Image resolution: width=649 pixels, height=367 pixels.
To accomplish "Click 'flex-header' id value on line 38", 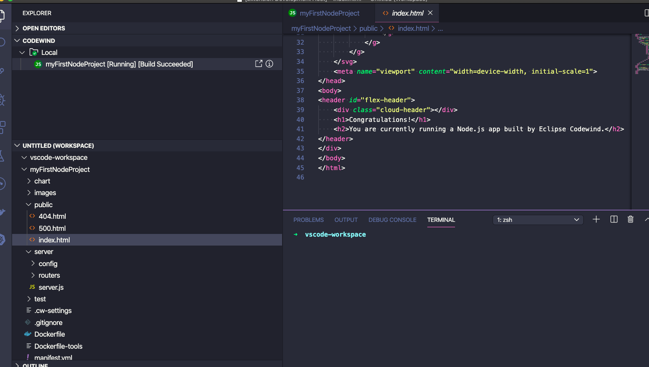I will coord(386,100).
